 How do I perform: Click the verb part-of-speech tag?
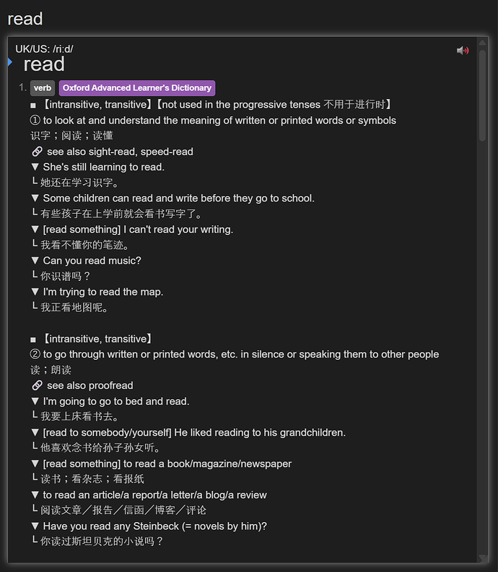[x=43, y=88]
